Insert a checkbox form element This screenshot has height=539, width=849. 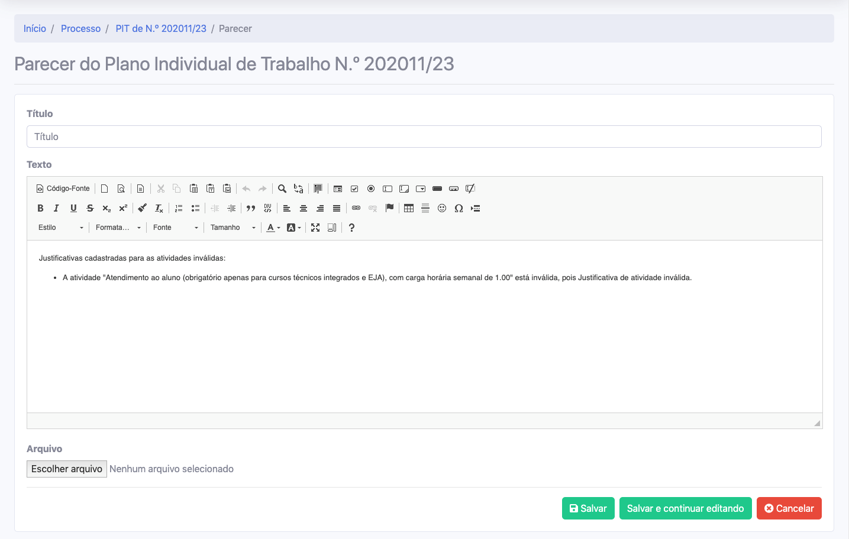[354, 189]
